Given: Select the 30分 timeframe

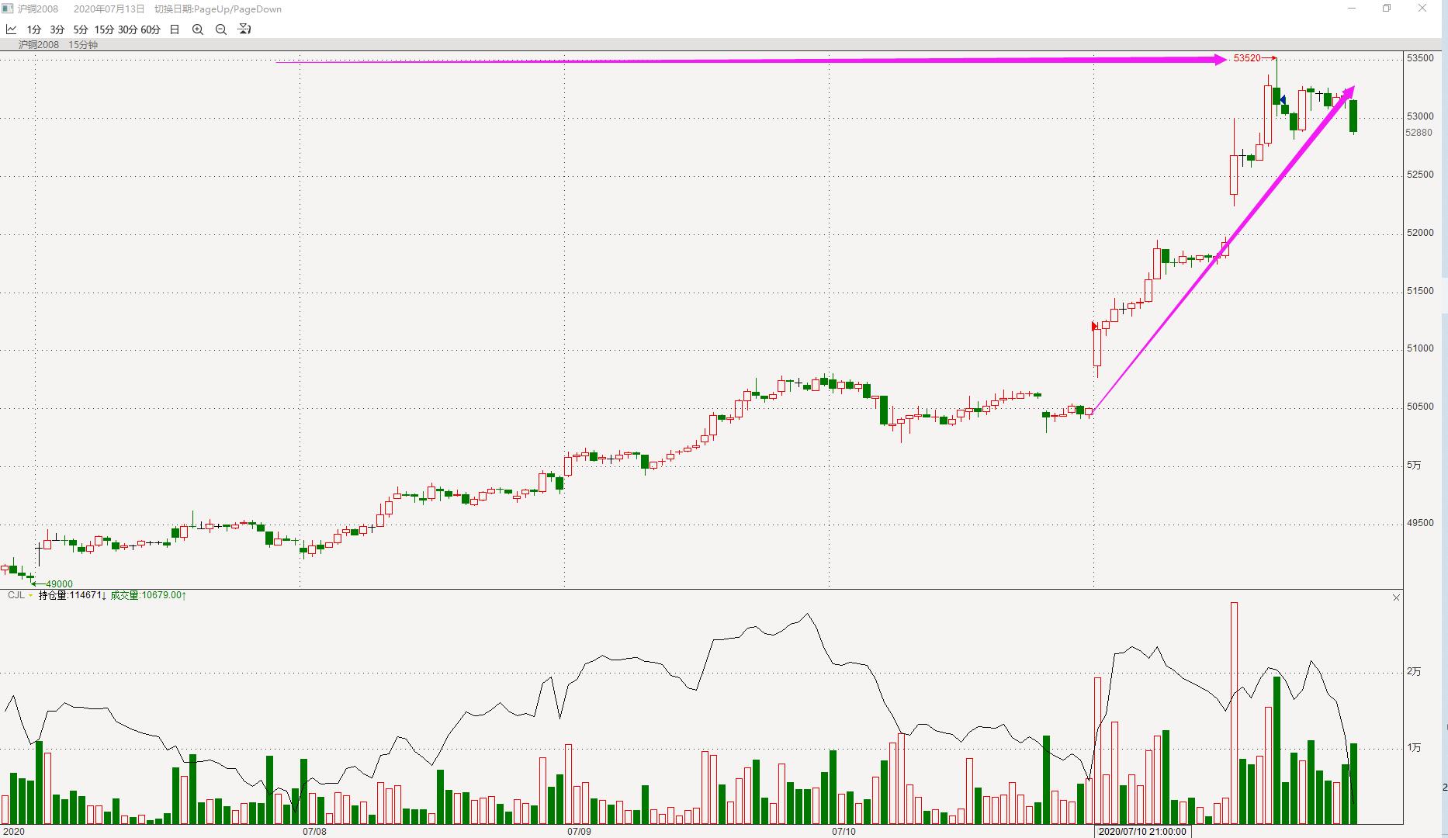Looking at the screenshot, I should click(x=127, y=29).
